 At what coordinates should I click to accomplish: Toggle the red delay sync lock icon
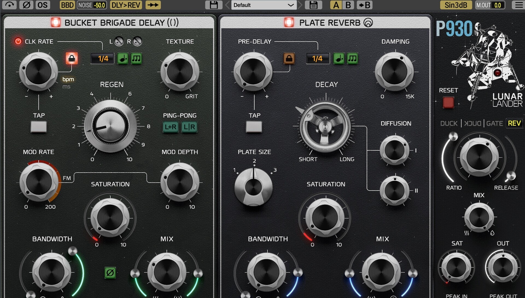pyautogui.click(x=72, y=58)
